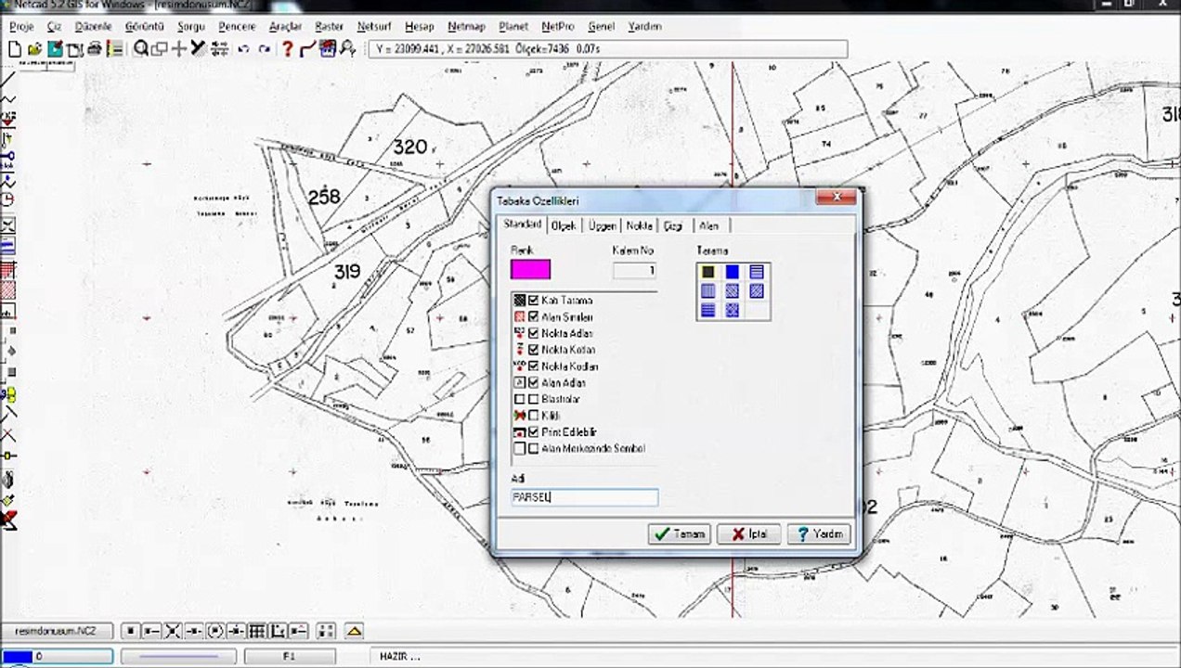Open the layer selector showing blue 0
This screenshot has height=668, width=1181.
coord(58,656)
